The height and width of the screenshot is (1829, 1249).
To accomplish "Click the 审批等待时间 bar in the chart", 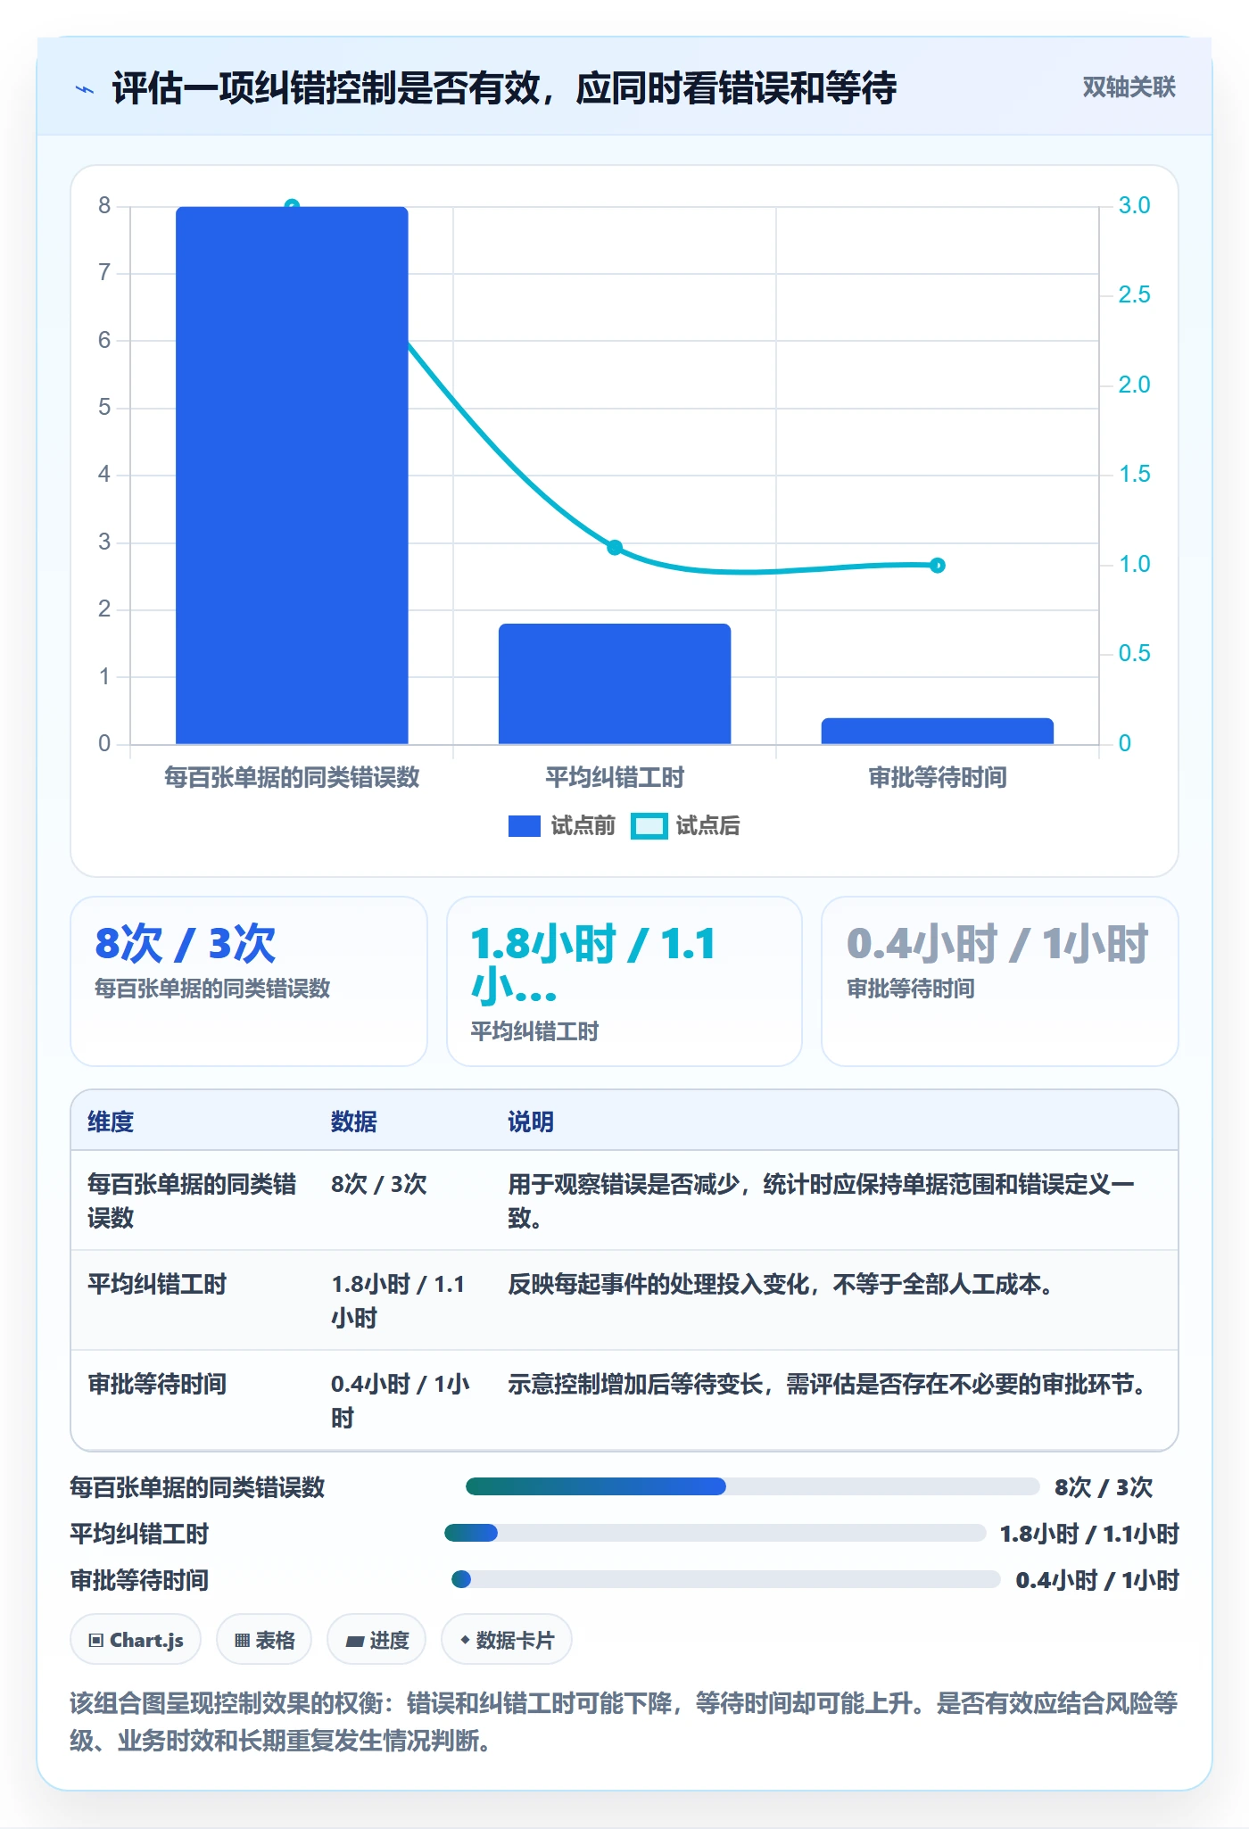I will coord(938,731).
